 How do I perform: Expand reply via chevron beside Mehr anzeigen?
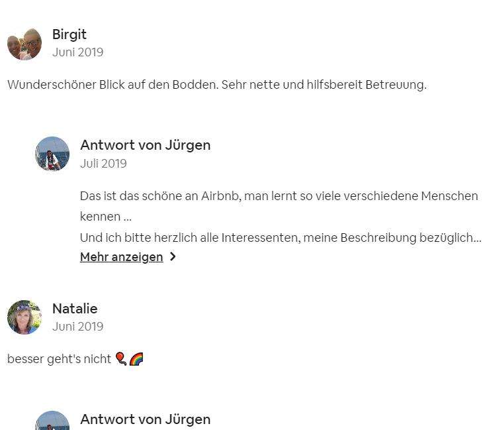point(173,256)
